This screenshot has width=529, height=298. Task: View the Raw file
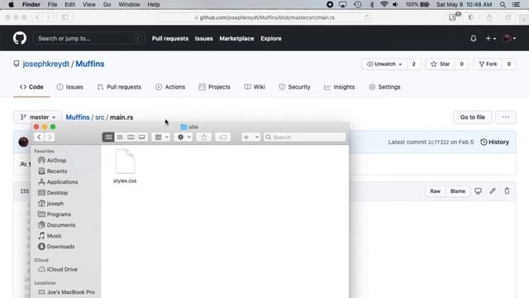[435, 191]
